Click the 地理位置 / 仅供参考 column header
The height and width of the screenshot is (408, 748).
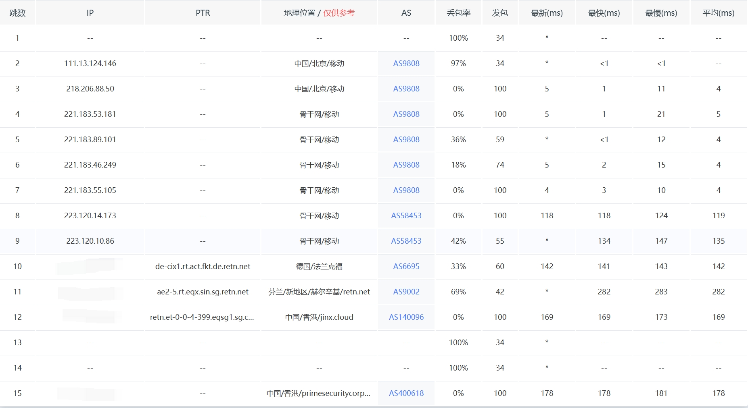319,13
